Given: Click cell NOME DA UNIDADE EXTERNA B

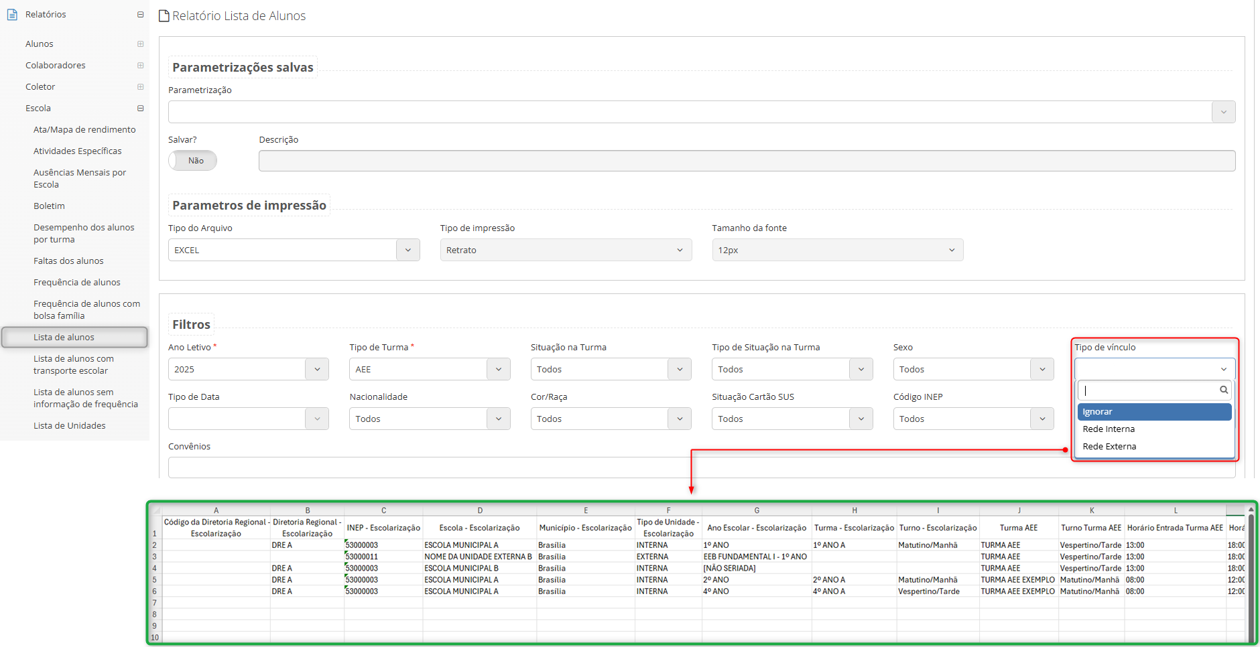Looking at the screenshot, I should [479, 557].
